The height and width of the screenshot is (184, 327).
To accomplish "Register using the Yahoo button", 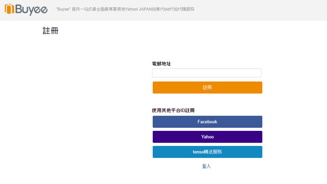I will click(207, 137).
